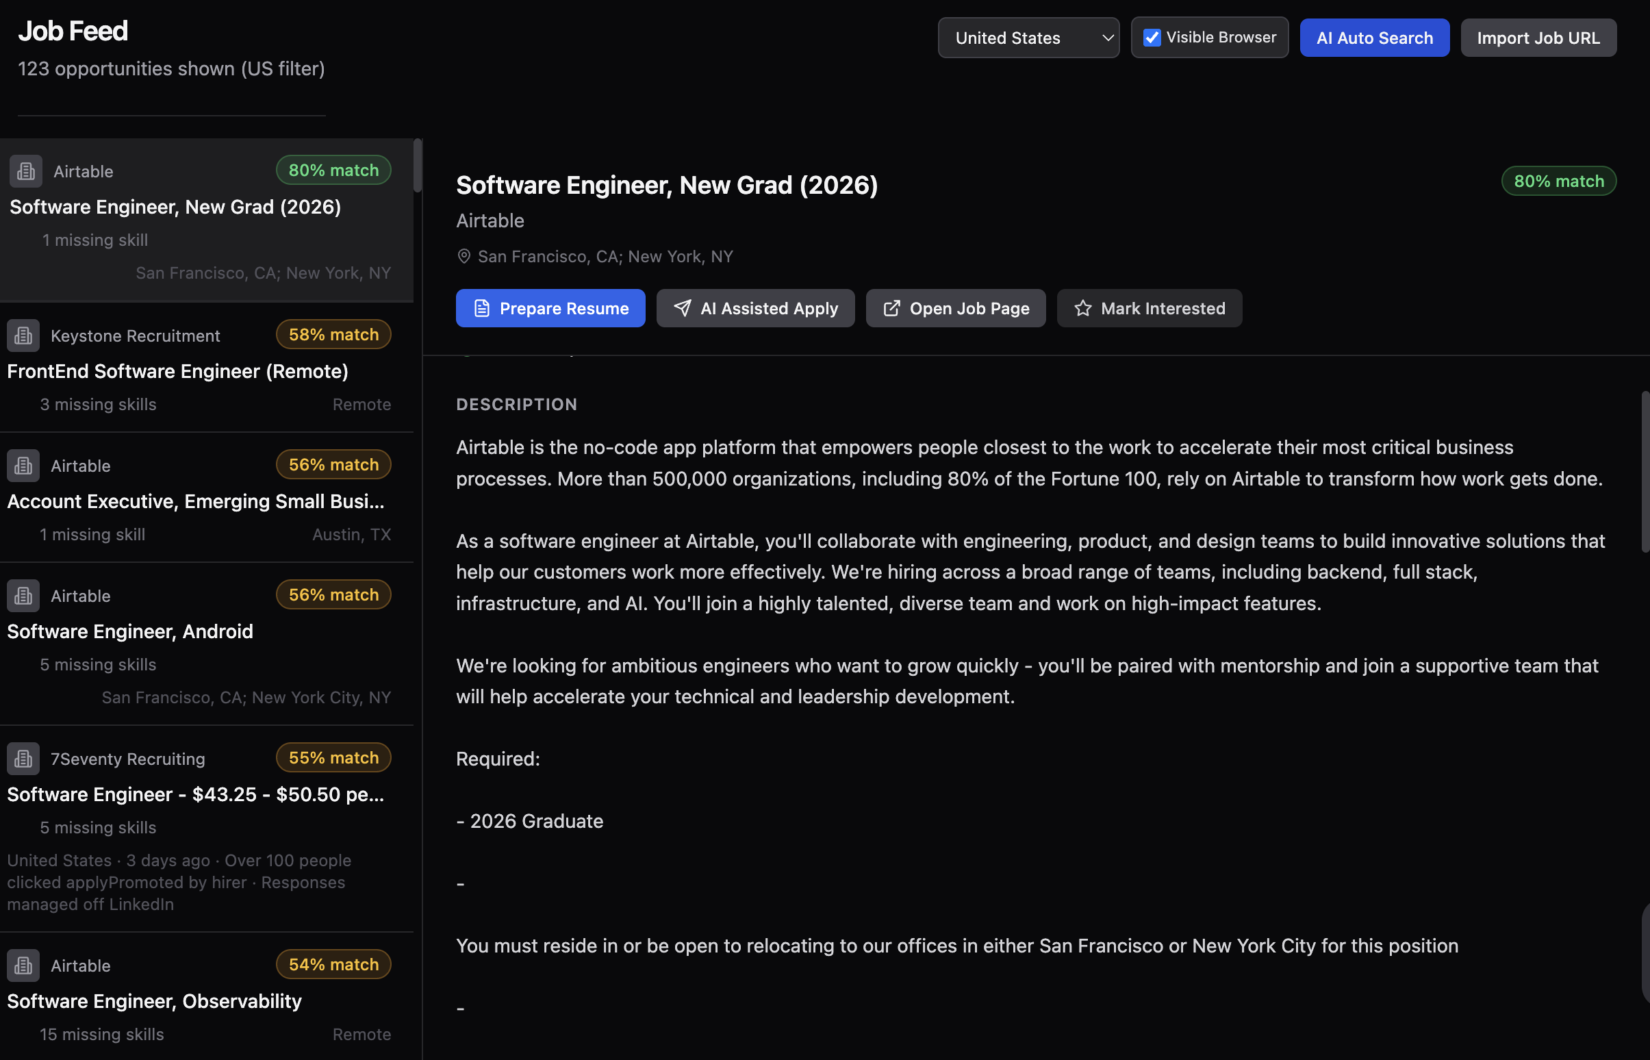Select FrontEnd Software Engineer (Remote) listing
Image resolution: width=1650 pixels, height=1060 pixels.
point(177,371)
